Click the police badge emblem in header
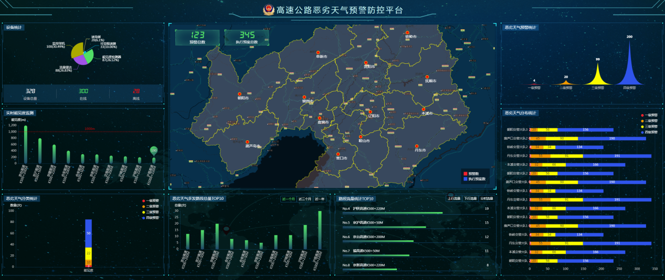 [268, 10]
